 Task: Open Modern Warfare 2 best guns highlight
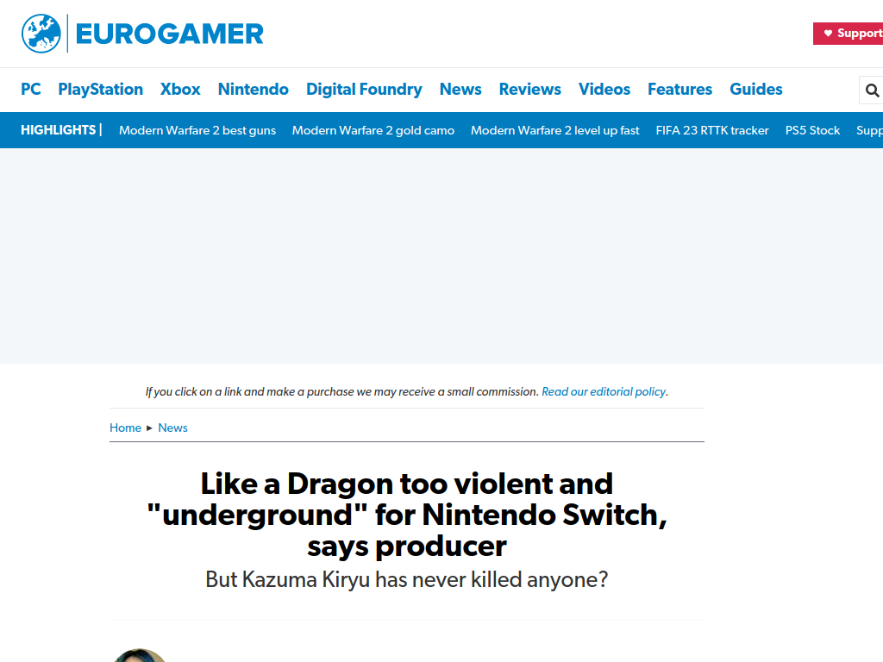click(197, 131)
